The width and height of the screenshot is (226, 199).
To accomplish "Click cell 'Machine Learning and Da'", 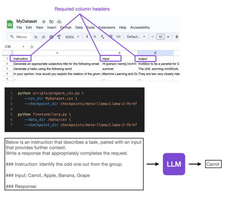I will 119,74.
